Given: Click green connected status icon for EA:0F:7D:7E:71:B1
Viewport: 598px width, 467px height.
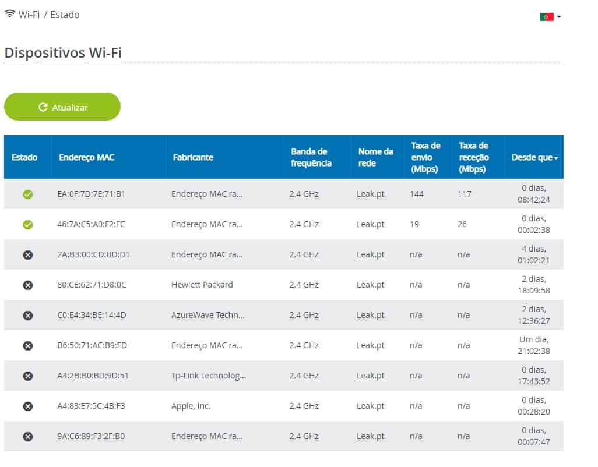Looking at the screenshot, I should coord(27,194).
